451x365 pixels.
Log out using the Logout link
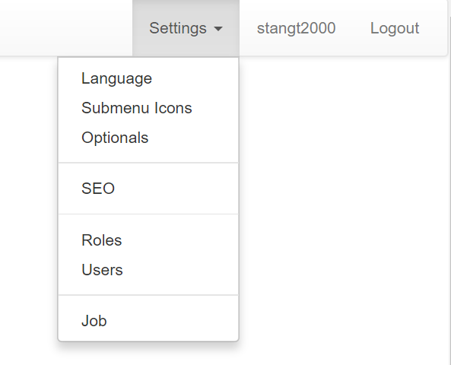394,28
